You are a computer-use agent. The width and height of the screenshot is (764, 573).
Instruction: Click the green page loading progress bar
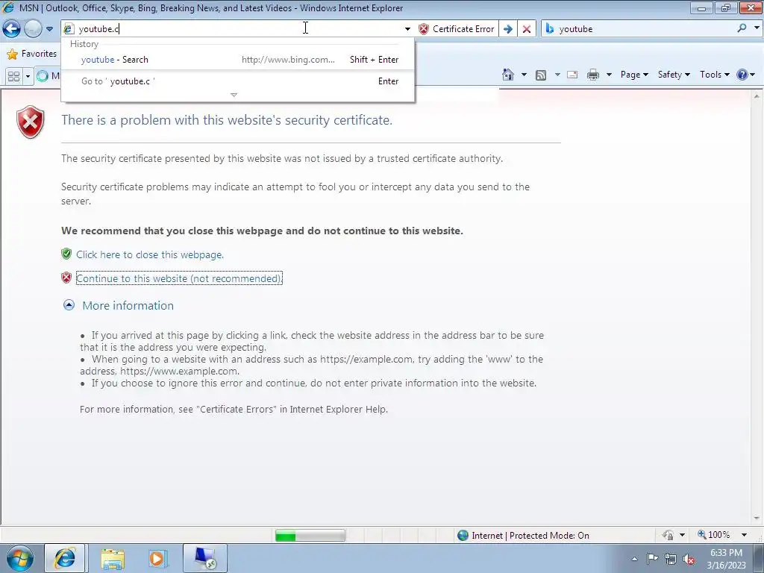(x=310, y=536)
